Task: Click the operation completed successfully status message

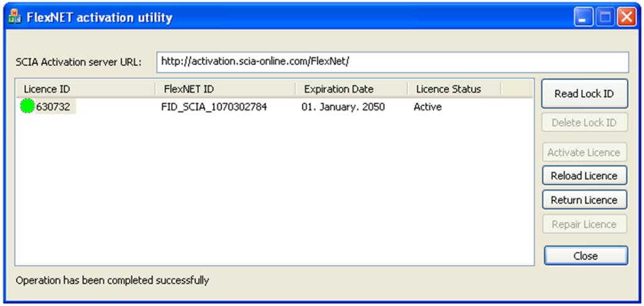Action: tap(112, 281)
